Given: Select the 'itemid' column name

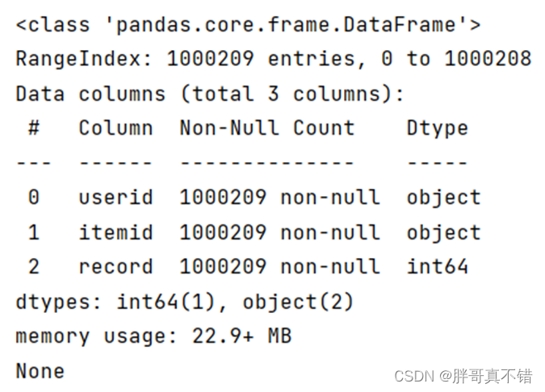Looking at the screenshot, I should click(x=115, y=232).
